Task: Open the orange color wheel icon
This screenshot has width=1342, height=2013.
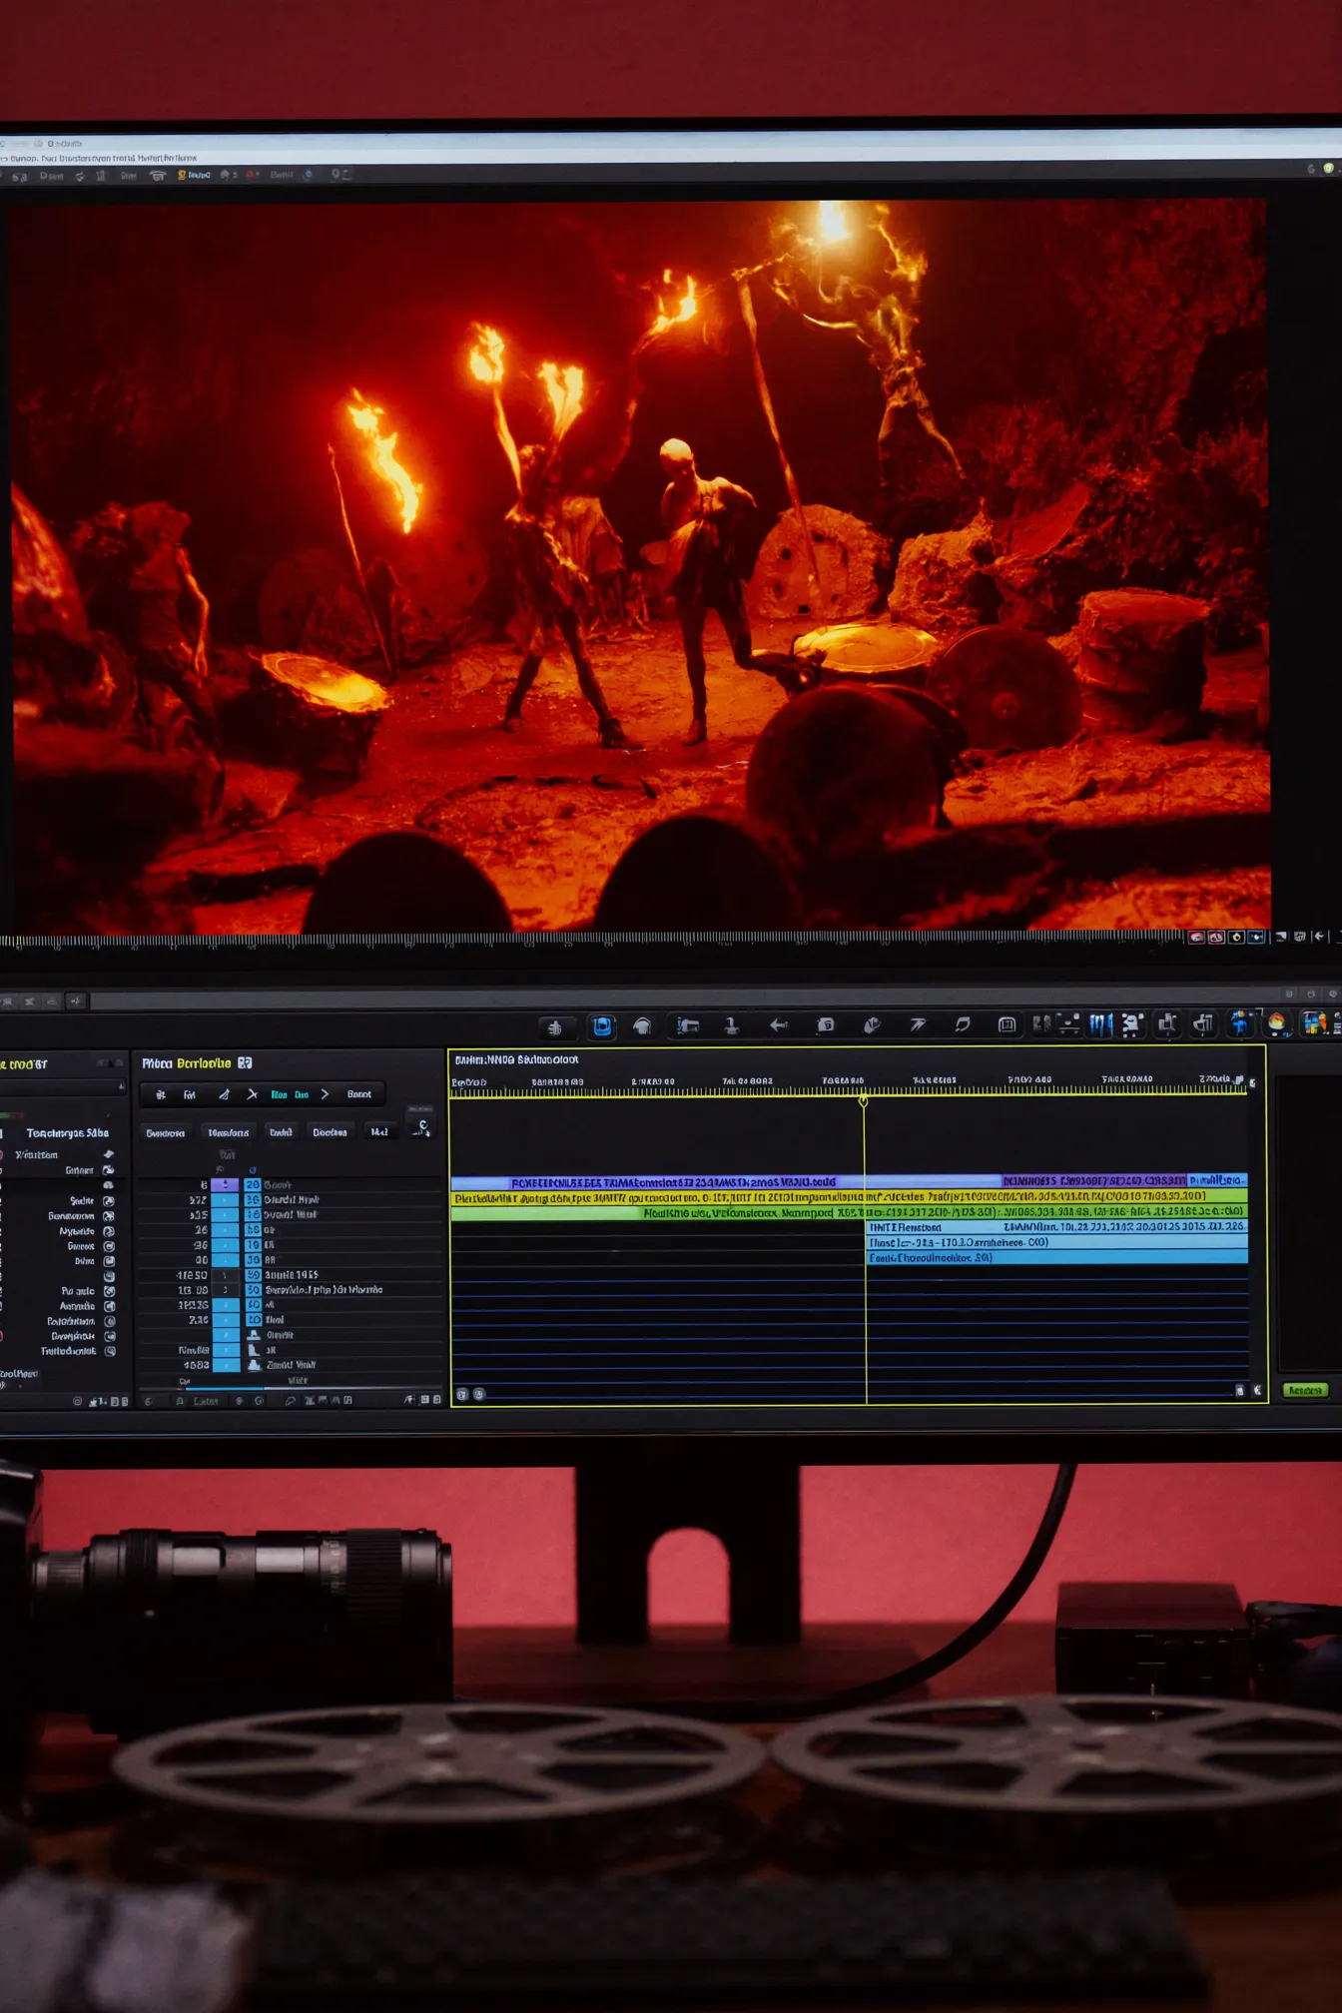Action: [x=1276, y=1023]
